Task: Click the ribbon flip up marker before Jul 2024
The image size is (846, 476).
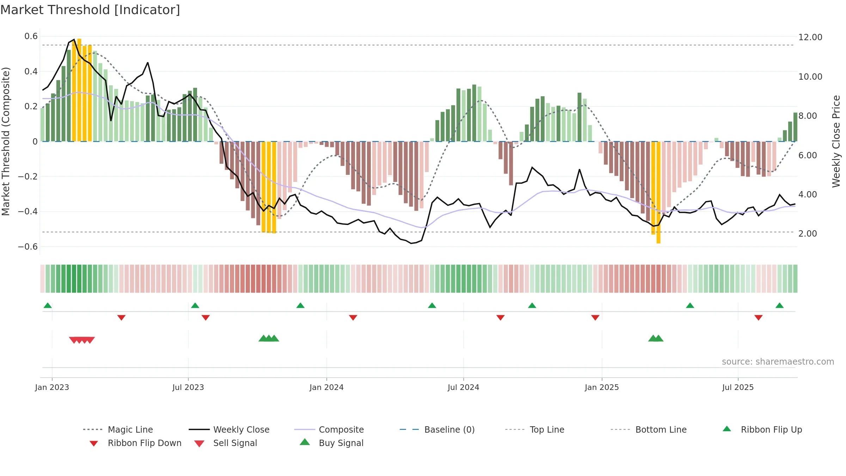Action: pos(432,305)
